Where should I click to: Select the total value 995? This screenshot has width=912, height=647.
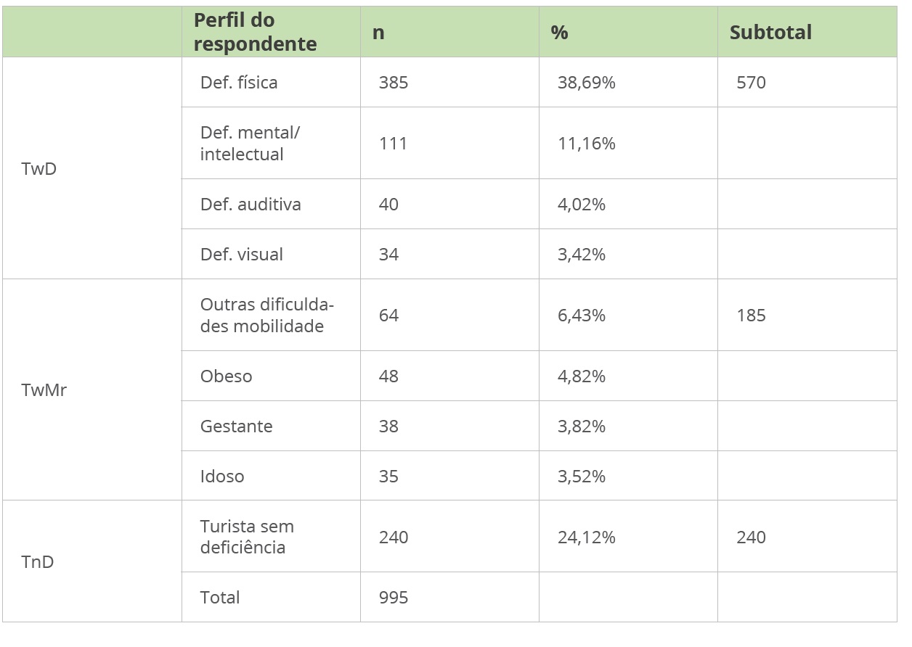point(394,598)
